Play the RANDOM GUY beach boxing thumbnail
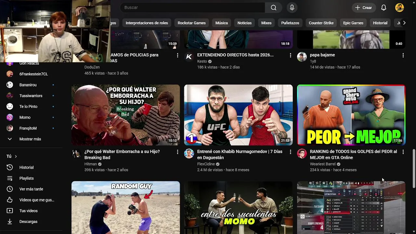 coord(125,208)
